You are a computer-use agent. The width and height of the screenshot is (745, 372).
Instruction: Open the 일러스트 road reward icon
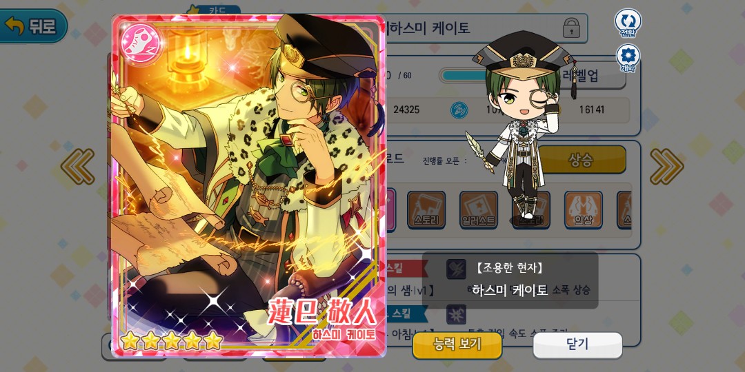[479, 209]
